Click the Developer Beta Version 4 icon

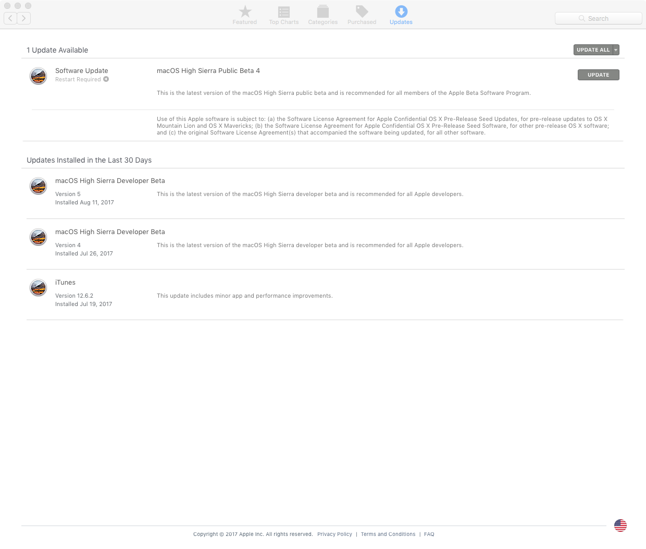(x=38, y=237)
